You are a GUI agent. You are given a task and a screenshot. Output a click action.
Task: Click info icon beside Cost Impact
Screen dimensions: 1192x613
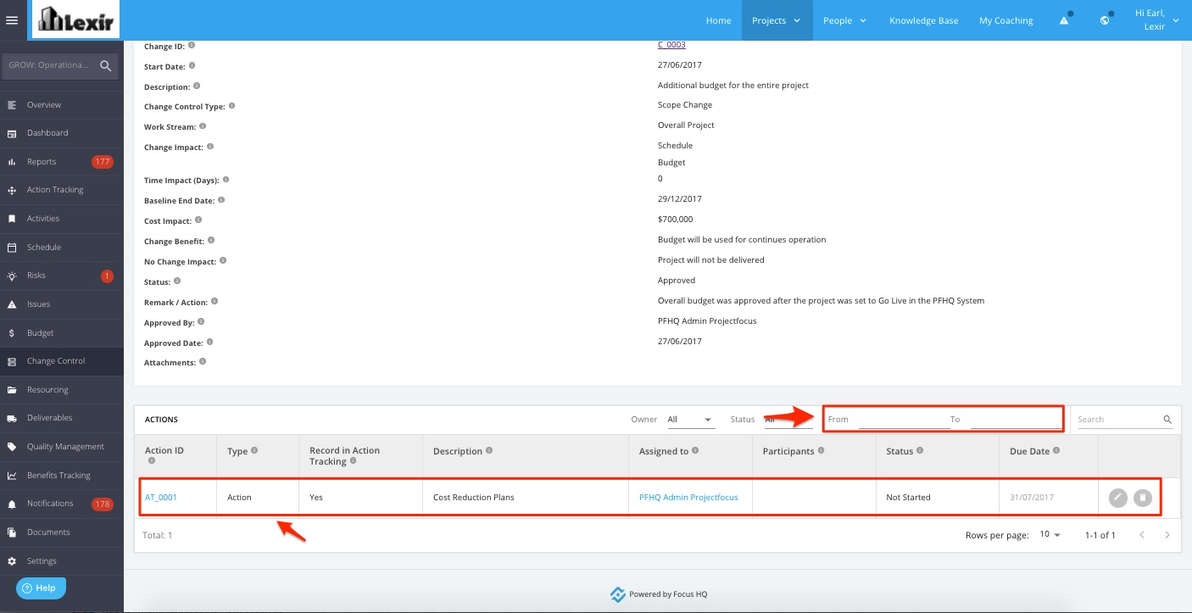pos(199,220)
